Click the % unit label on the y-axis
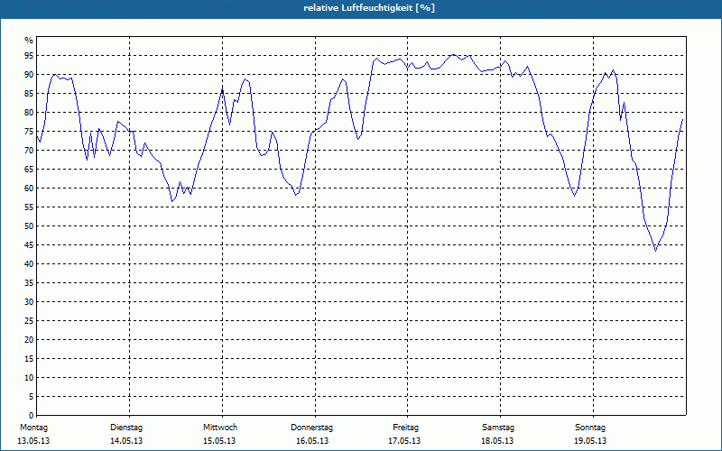Image resolution: width=722 pixels, height=451 pixels. tap(29, 41)
